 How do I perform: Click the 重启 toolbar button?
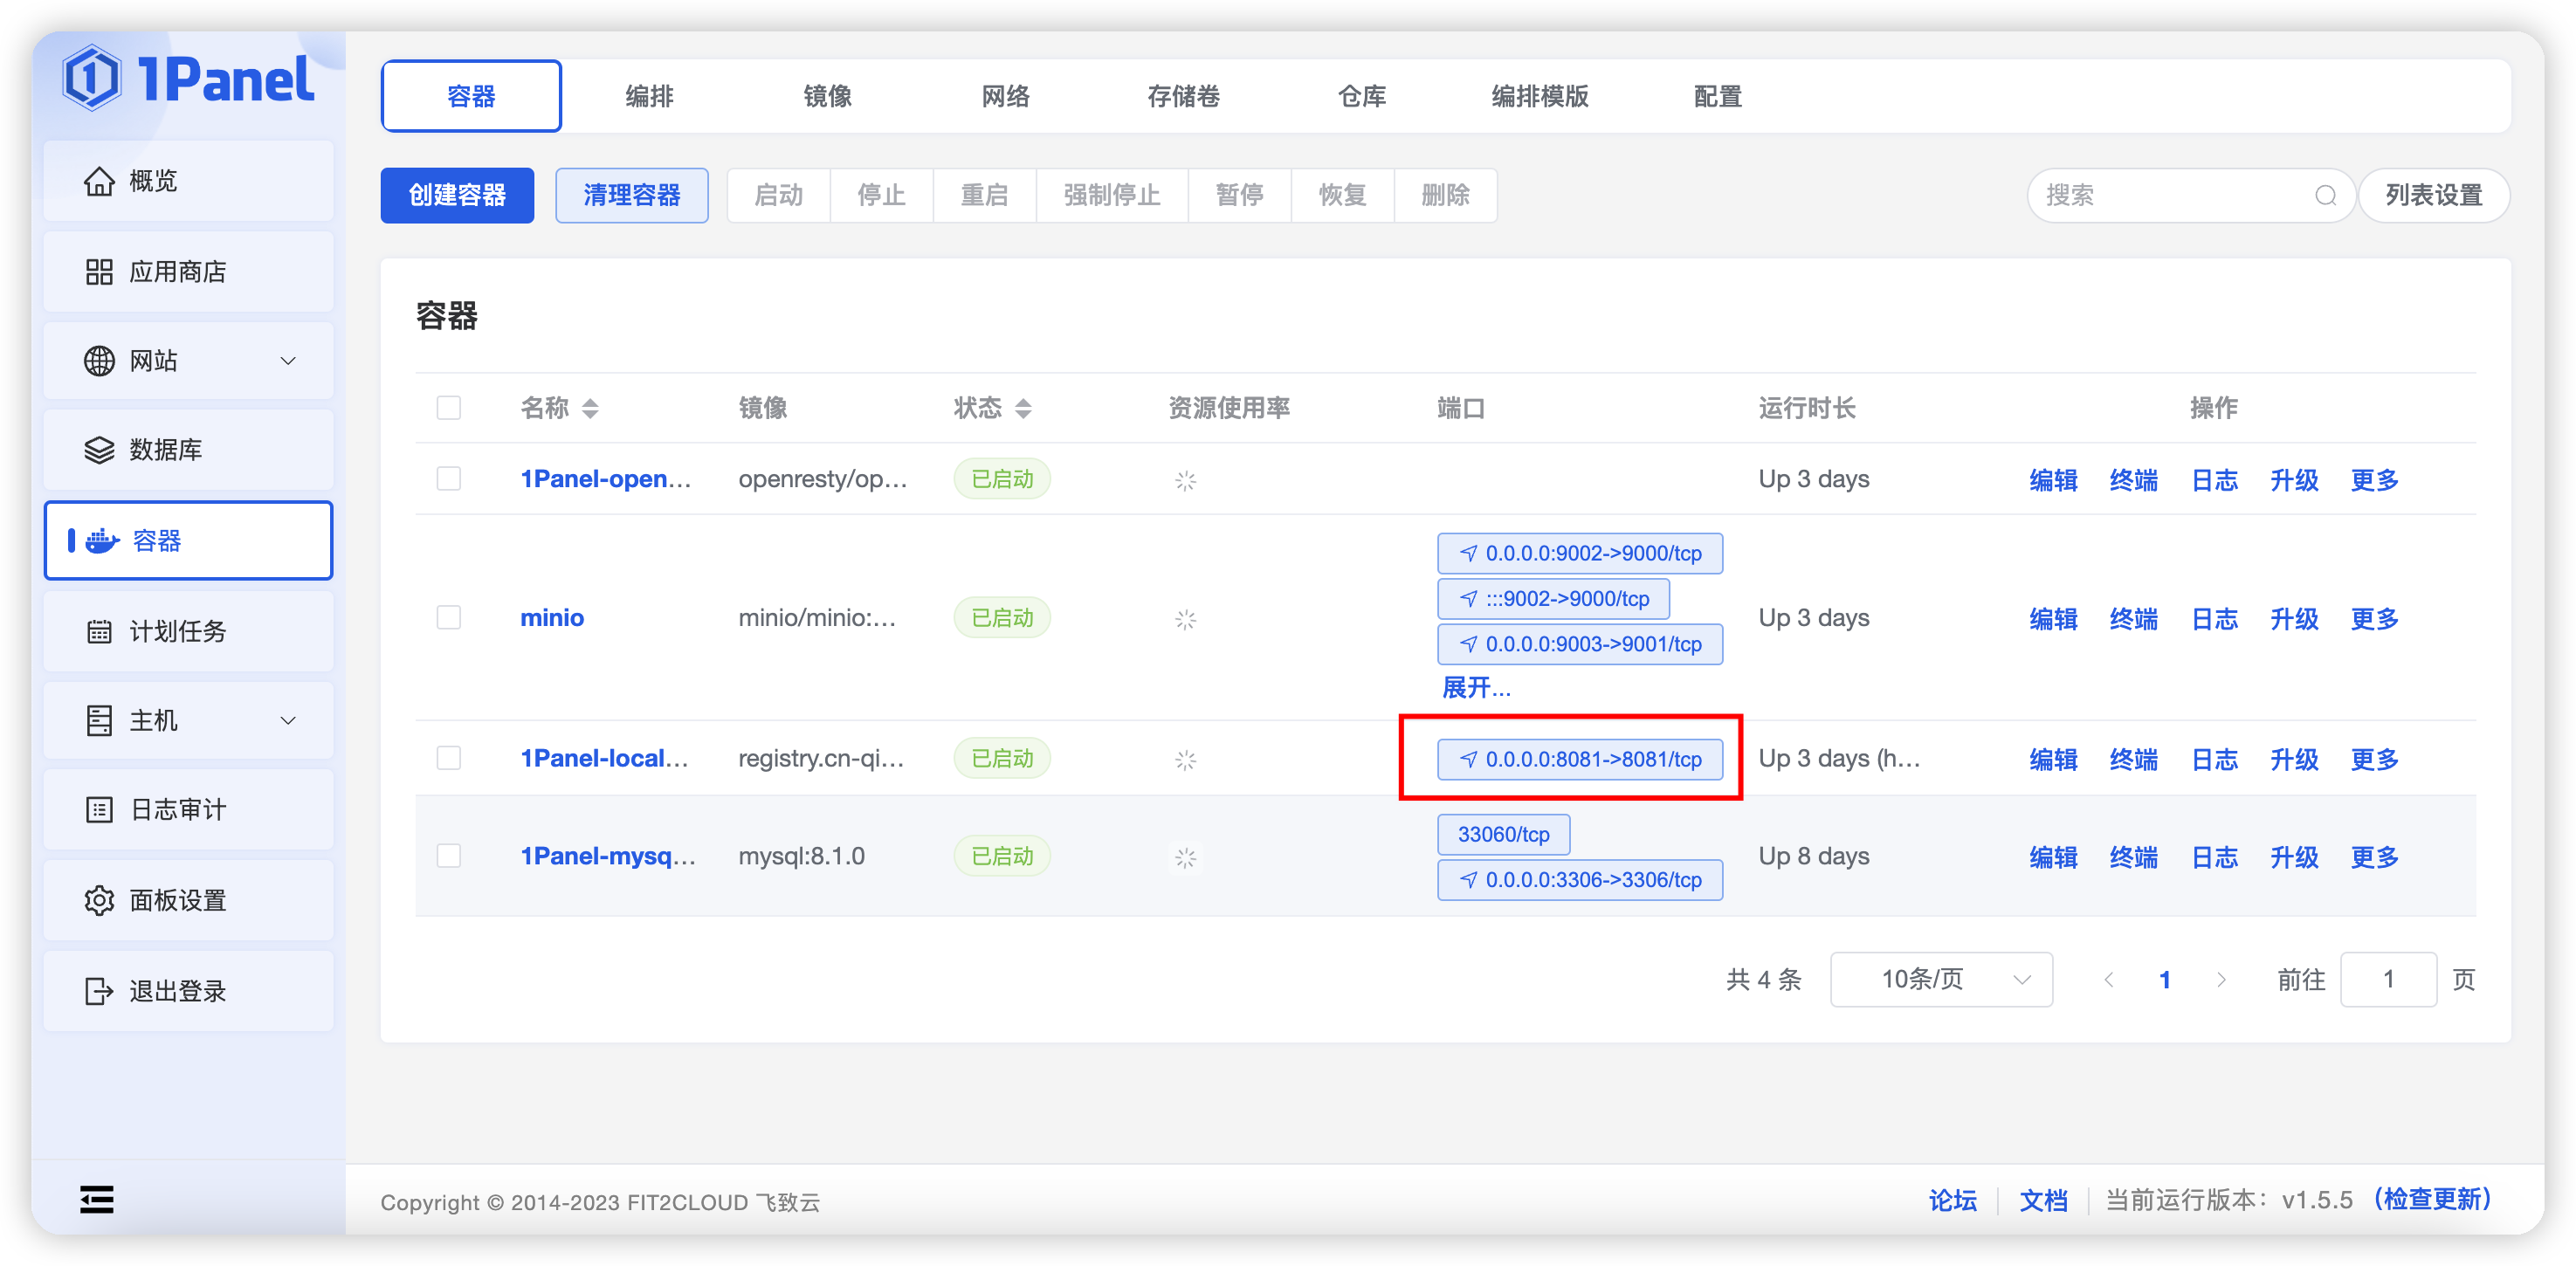coord(985,195)
